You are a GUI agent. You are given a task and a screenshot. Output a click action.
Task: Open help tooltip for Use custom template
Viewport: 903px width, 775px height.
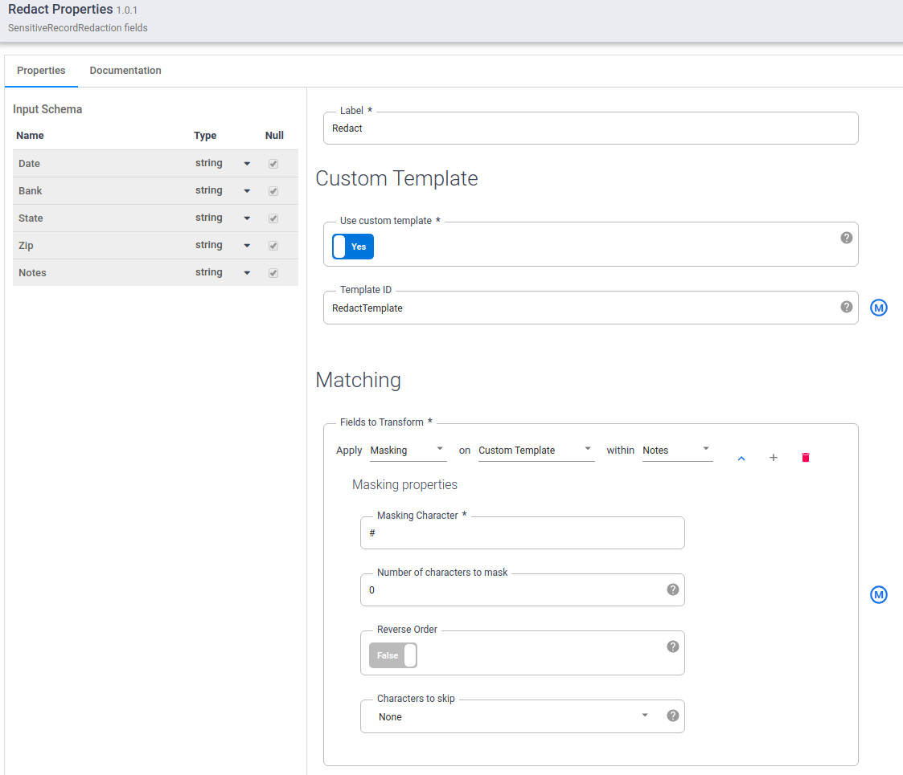click(x=847, y=238)
